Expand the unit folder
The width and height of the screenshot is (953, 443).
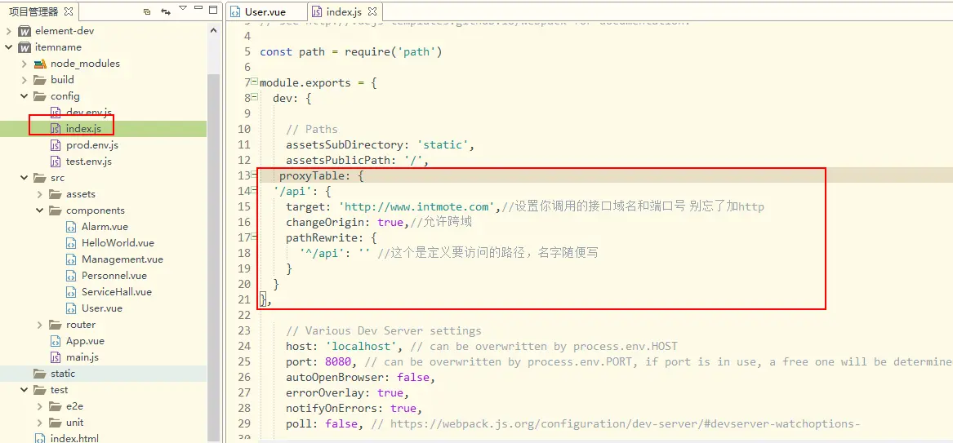[39, 423]
